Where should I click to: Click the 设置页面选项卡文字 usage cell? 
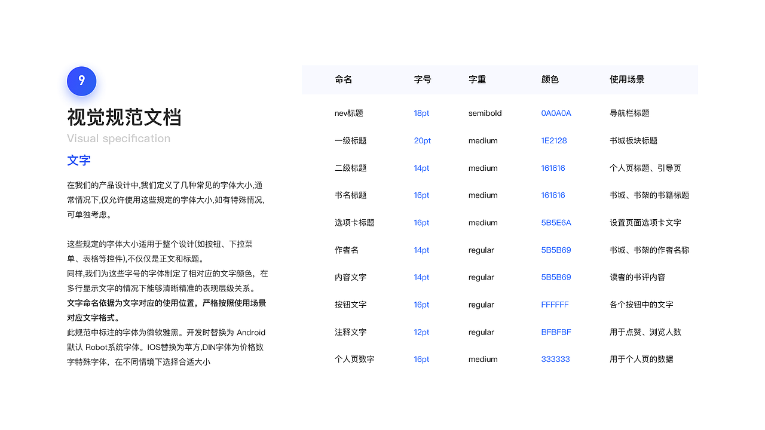pos(645,223)
